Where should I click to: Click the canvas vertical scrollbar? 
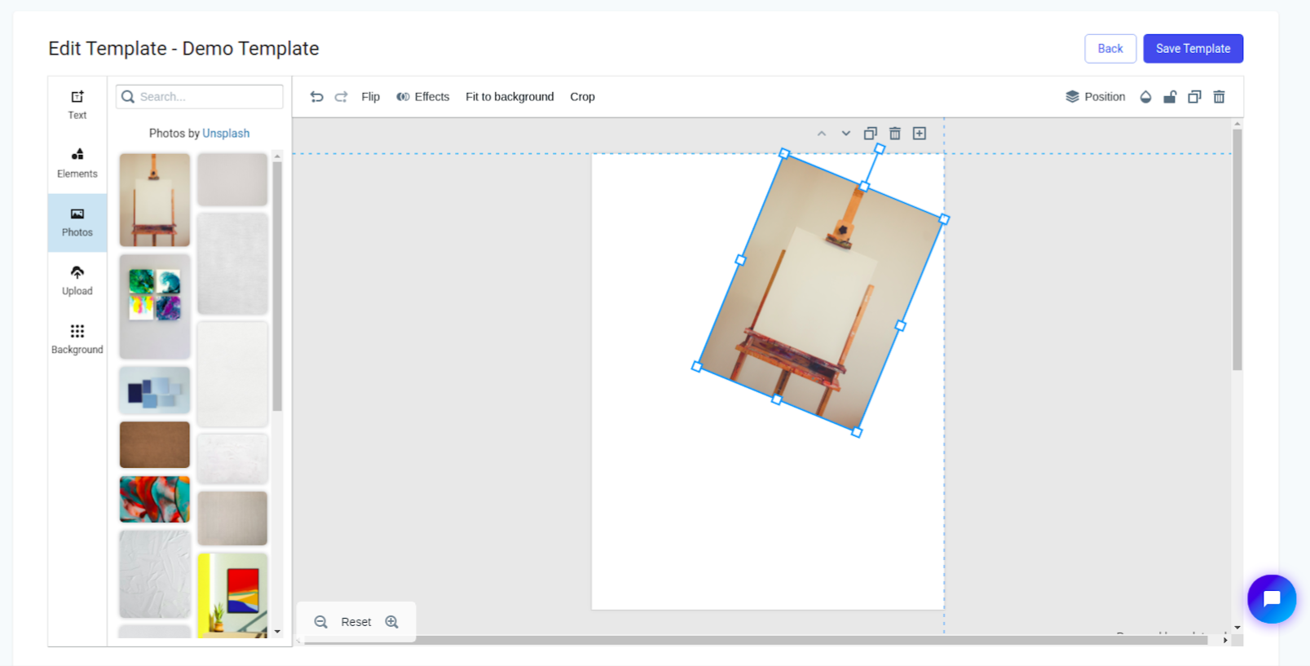(x=1237, y=250)
